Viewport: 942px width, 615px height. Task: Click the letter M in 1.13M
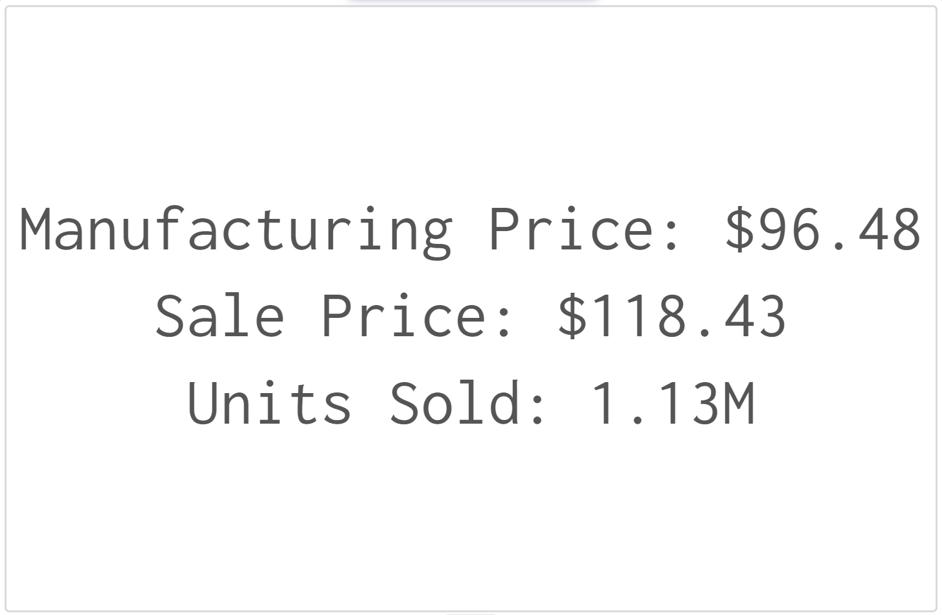[739, 403]
